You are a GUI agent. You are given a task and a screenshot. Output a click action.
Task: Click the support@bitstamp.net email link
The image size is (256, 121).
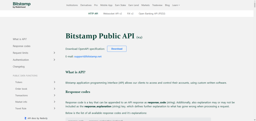88,57
